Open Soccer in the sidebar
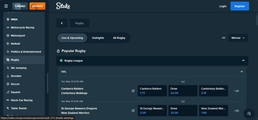 (x=24, y=84)
